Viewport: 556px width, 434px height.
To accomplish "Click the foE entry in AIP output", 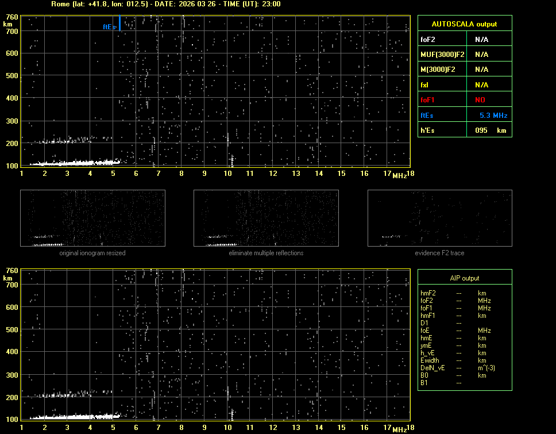I will [x=426, y=331].
